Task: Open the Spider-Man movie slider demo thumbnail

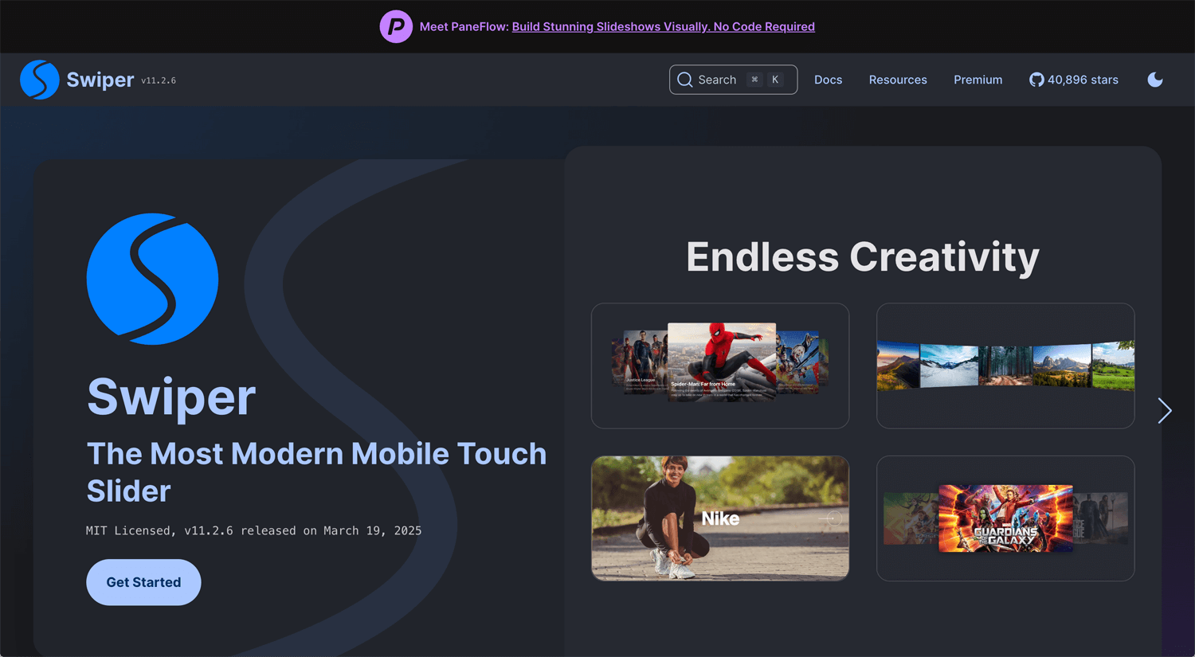Action: [x=720, y=366]
